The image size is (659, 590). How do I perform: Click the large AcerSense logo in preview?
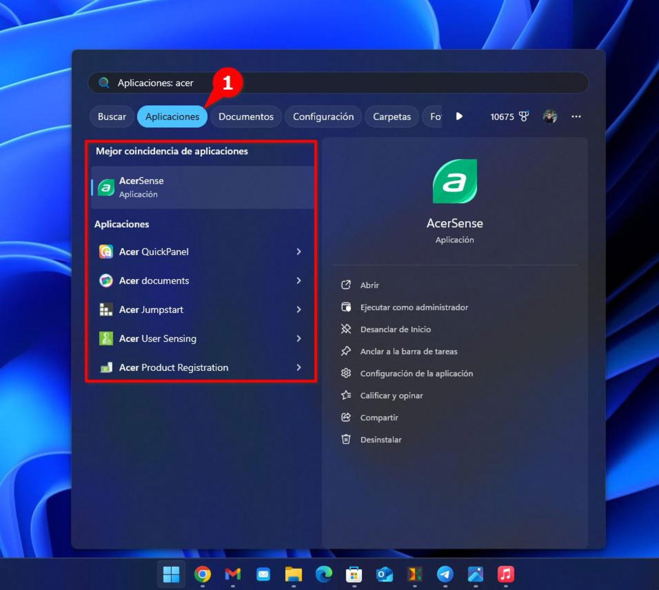455,181
